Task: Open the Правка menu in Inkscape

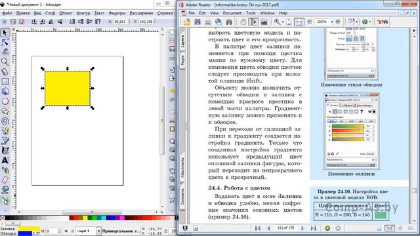Action: coord(23,13)
